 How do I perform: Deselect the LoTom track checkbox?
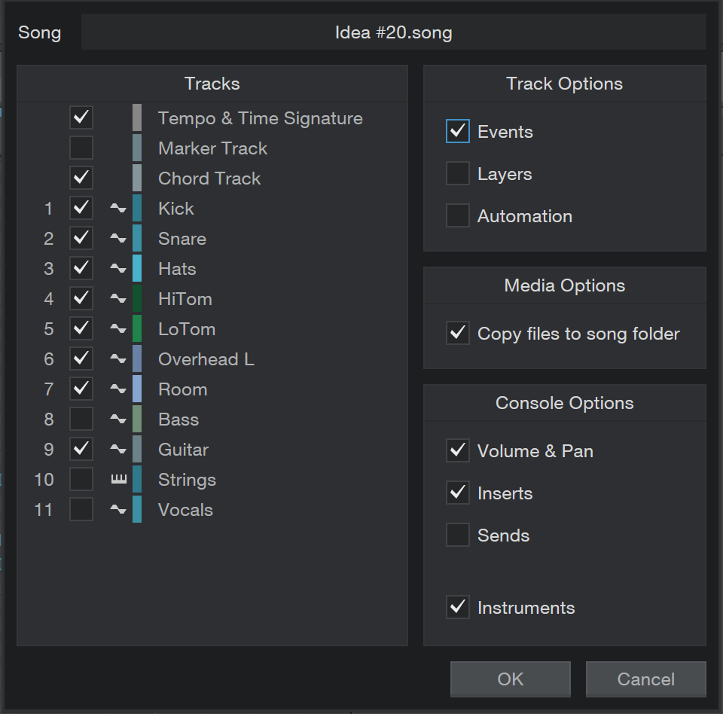(81, 328)
